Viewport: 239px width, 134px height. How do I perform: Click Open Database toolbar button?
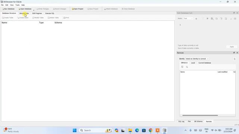(25, 9)
